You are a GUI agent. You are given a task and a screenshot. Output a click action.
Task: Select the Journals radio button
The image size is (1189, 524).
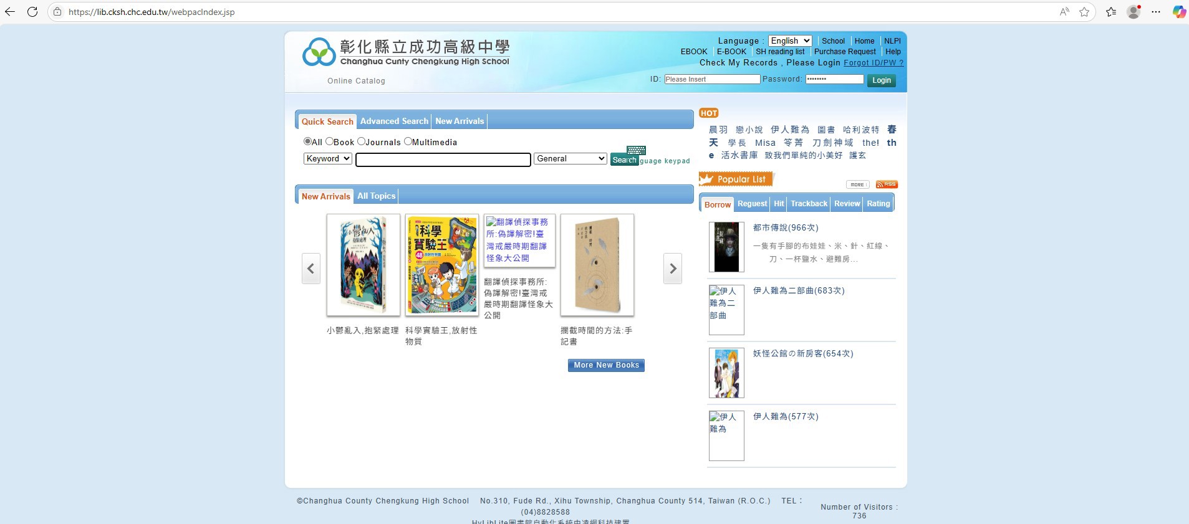(x=361, y=141)
